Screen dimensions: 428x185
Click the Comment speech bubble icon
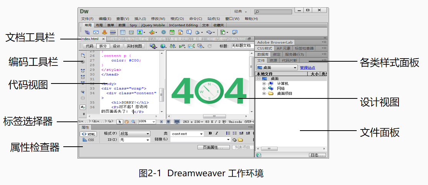coord(189,32)
